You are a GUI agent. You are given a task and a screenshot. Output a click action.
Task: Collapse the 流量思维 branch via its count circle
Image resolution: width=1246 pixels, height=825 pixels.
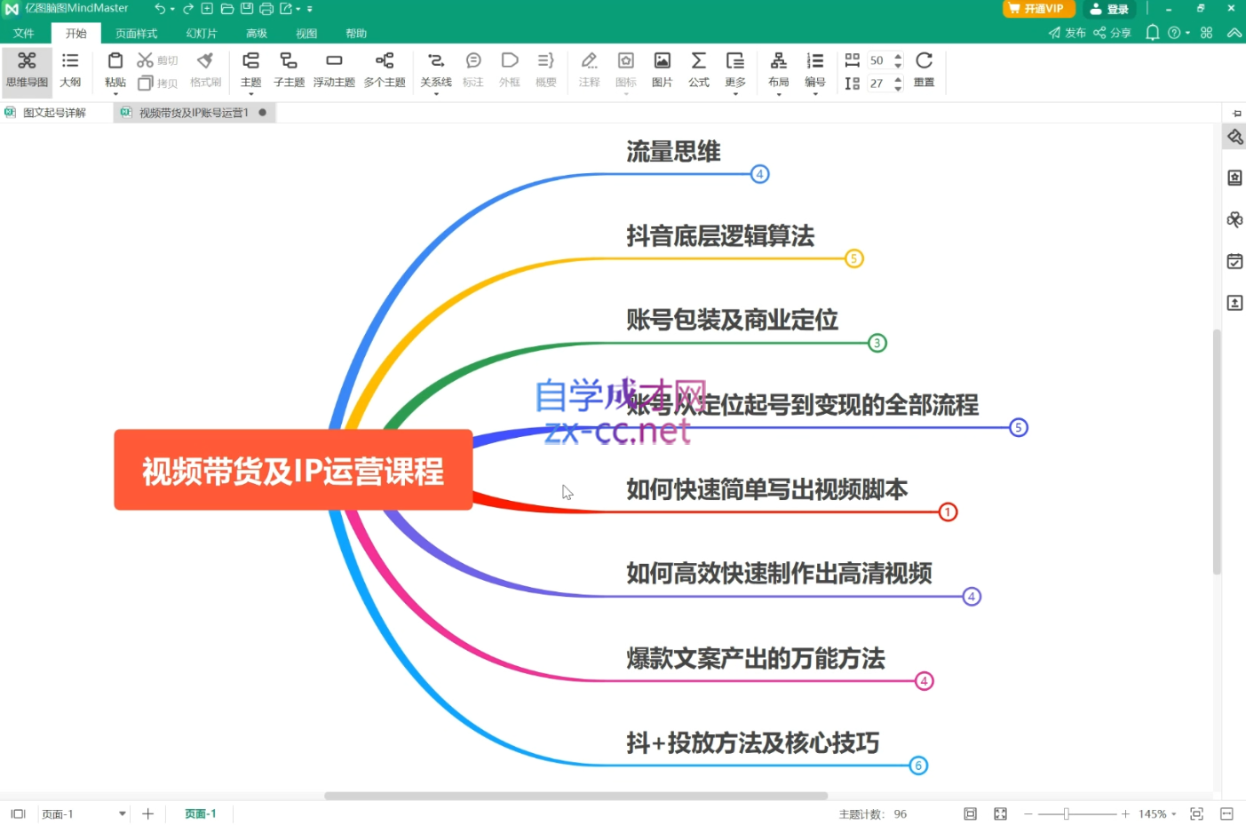coord(759,174)
